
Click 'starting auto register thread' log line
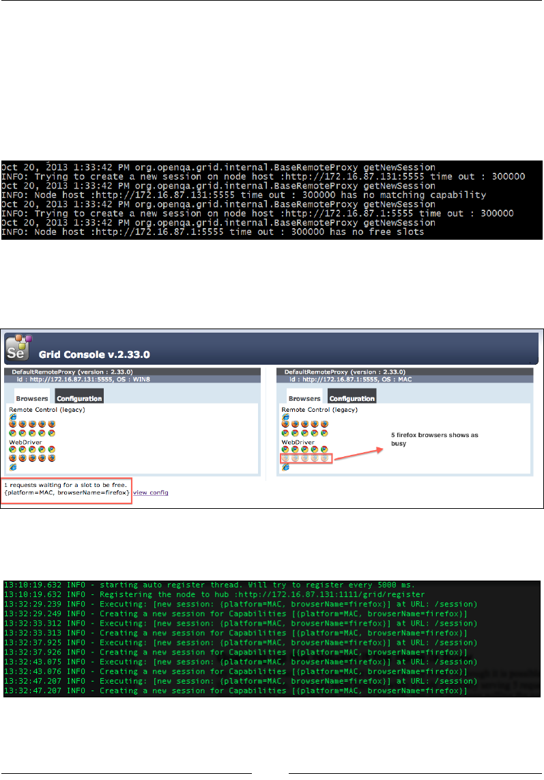[209, 585]
